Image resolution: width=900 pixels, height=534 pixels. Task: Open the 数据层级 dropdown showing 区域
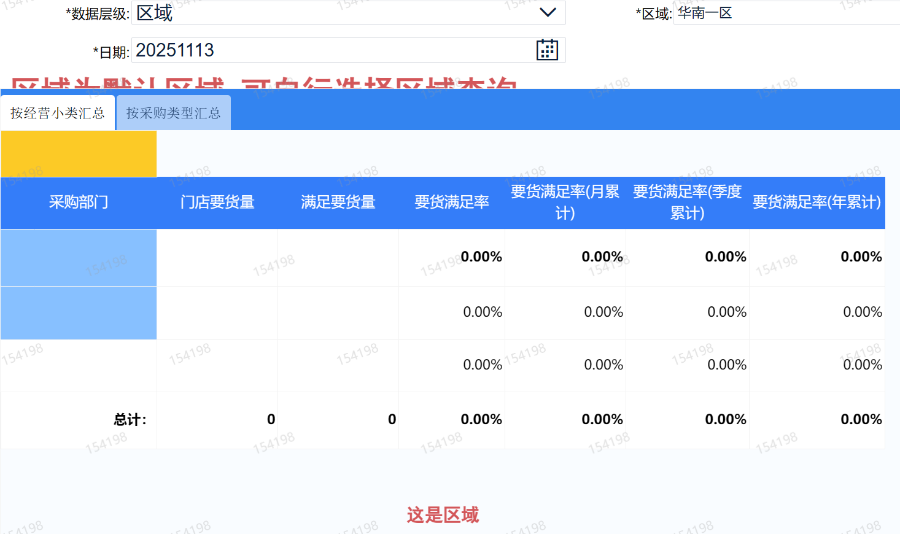coord(348,12)
